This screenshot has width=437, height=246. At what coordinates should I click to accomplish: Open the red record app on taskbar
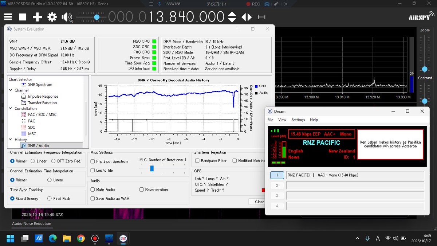coord(95,238)
